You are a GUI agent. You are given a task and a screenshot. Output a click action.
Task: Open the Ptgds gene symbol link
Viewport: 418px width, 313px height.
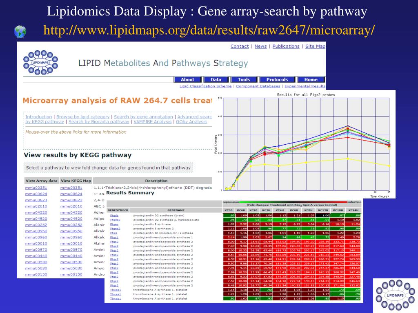pos(114,216)
